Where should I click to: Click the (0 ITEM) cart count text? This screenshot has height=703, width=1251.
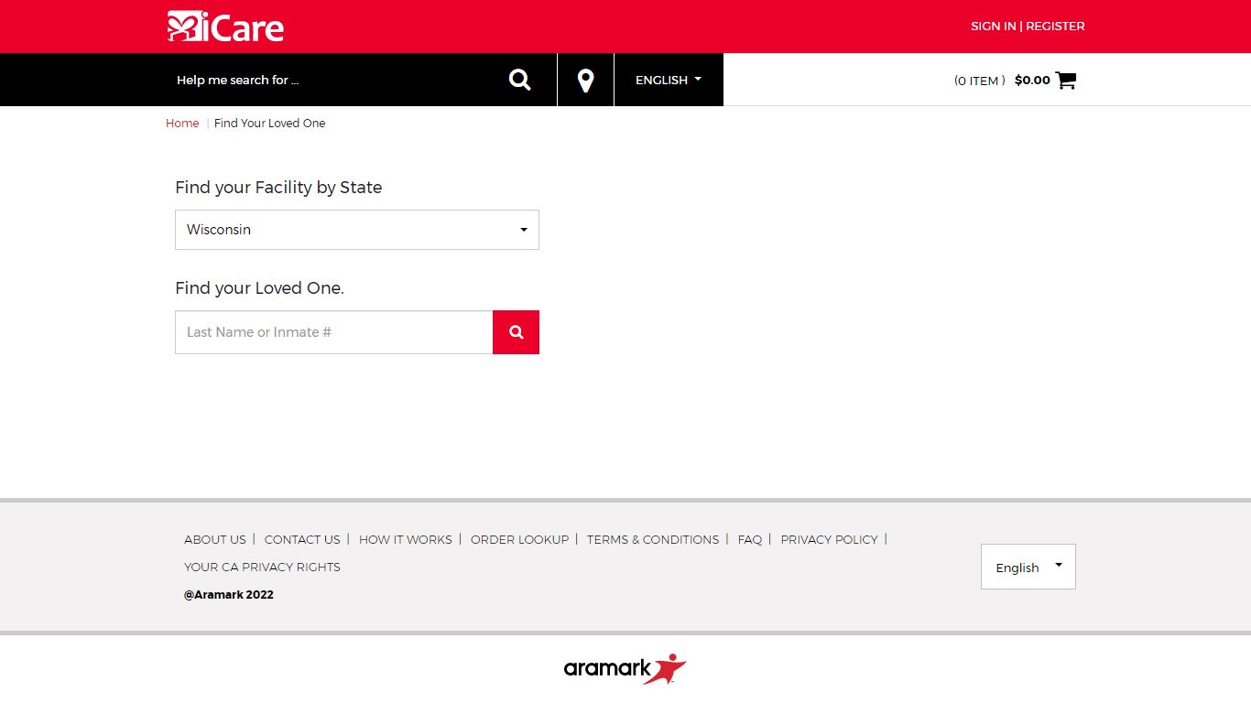pyautogui.click(x=980, y=81)
